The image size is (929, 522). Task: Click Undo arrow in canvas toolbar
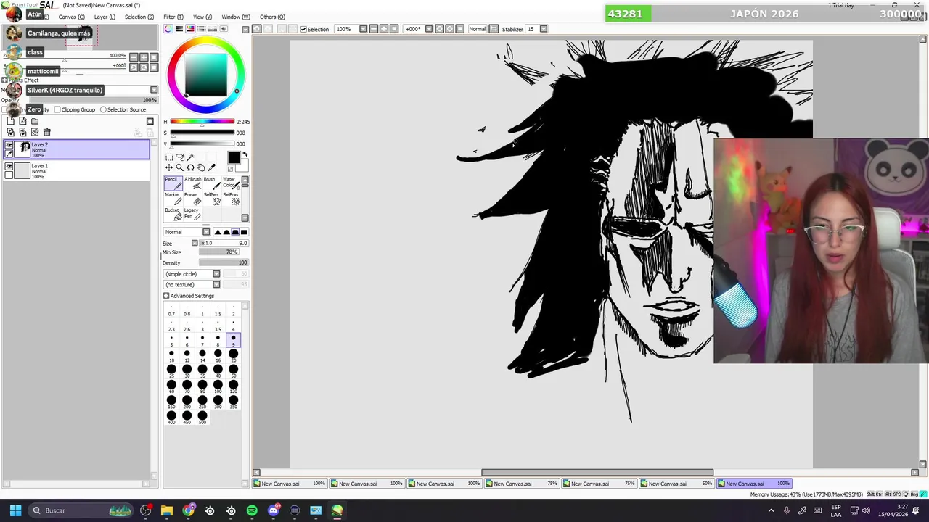pyautogui.click(x=256, y=29)
